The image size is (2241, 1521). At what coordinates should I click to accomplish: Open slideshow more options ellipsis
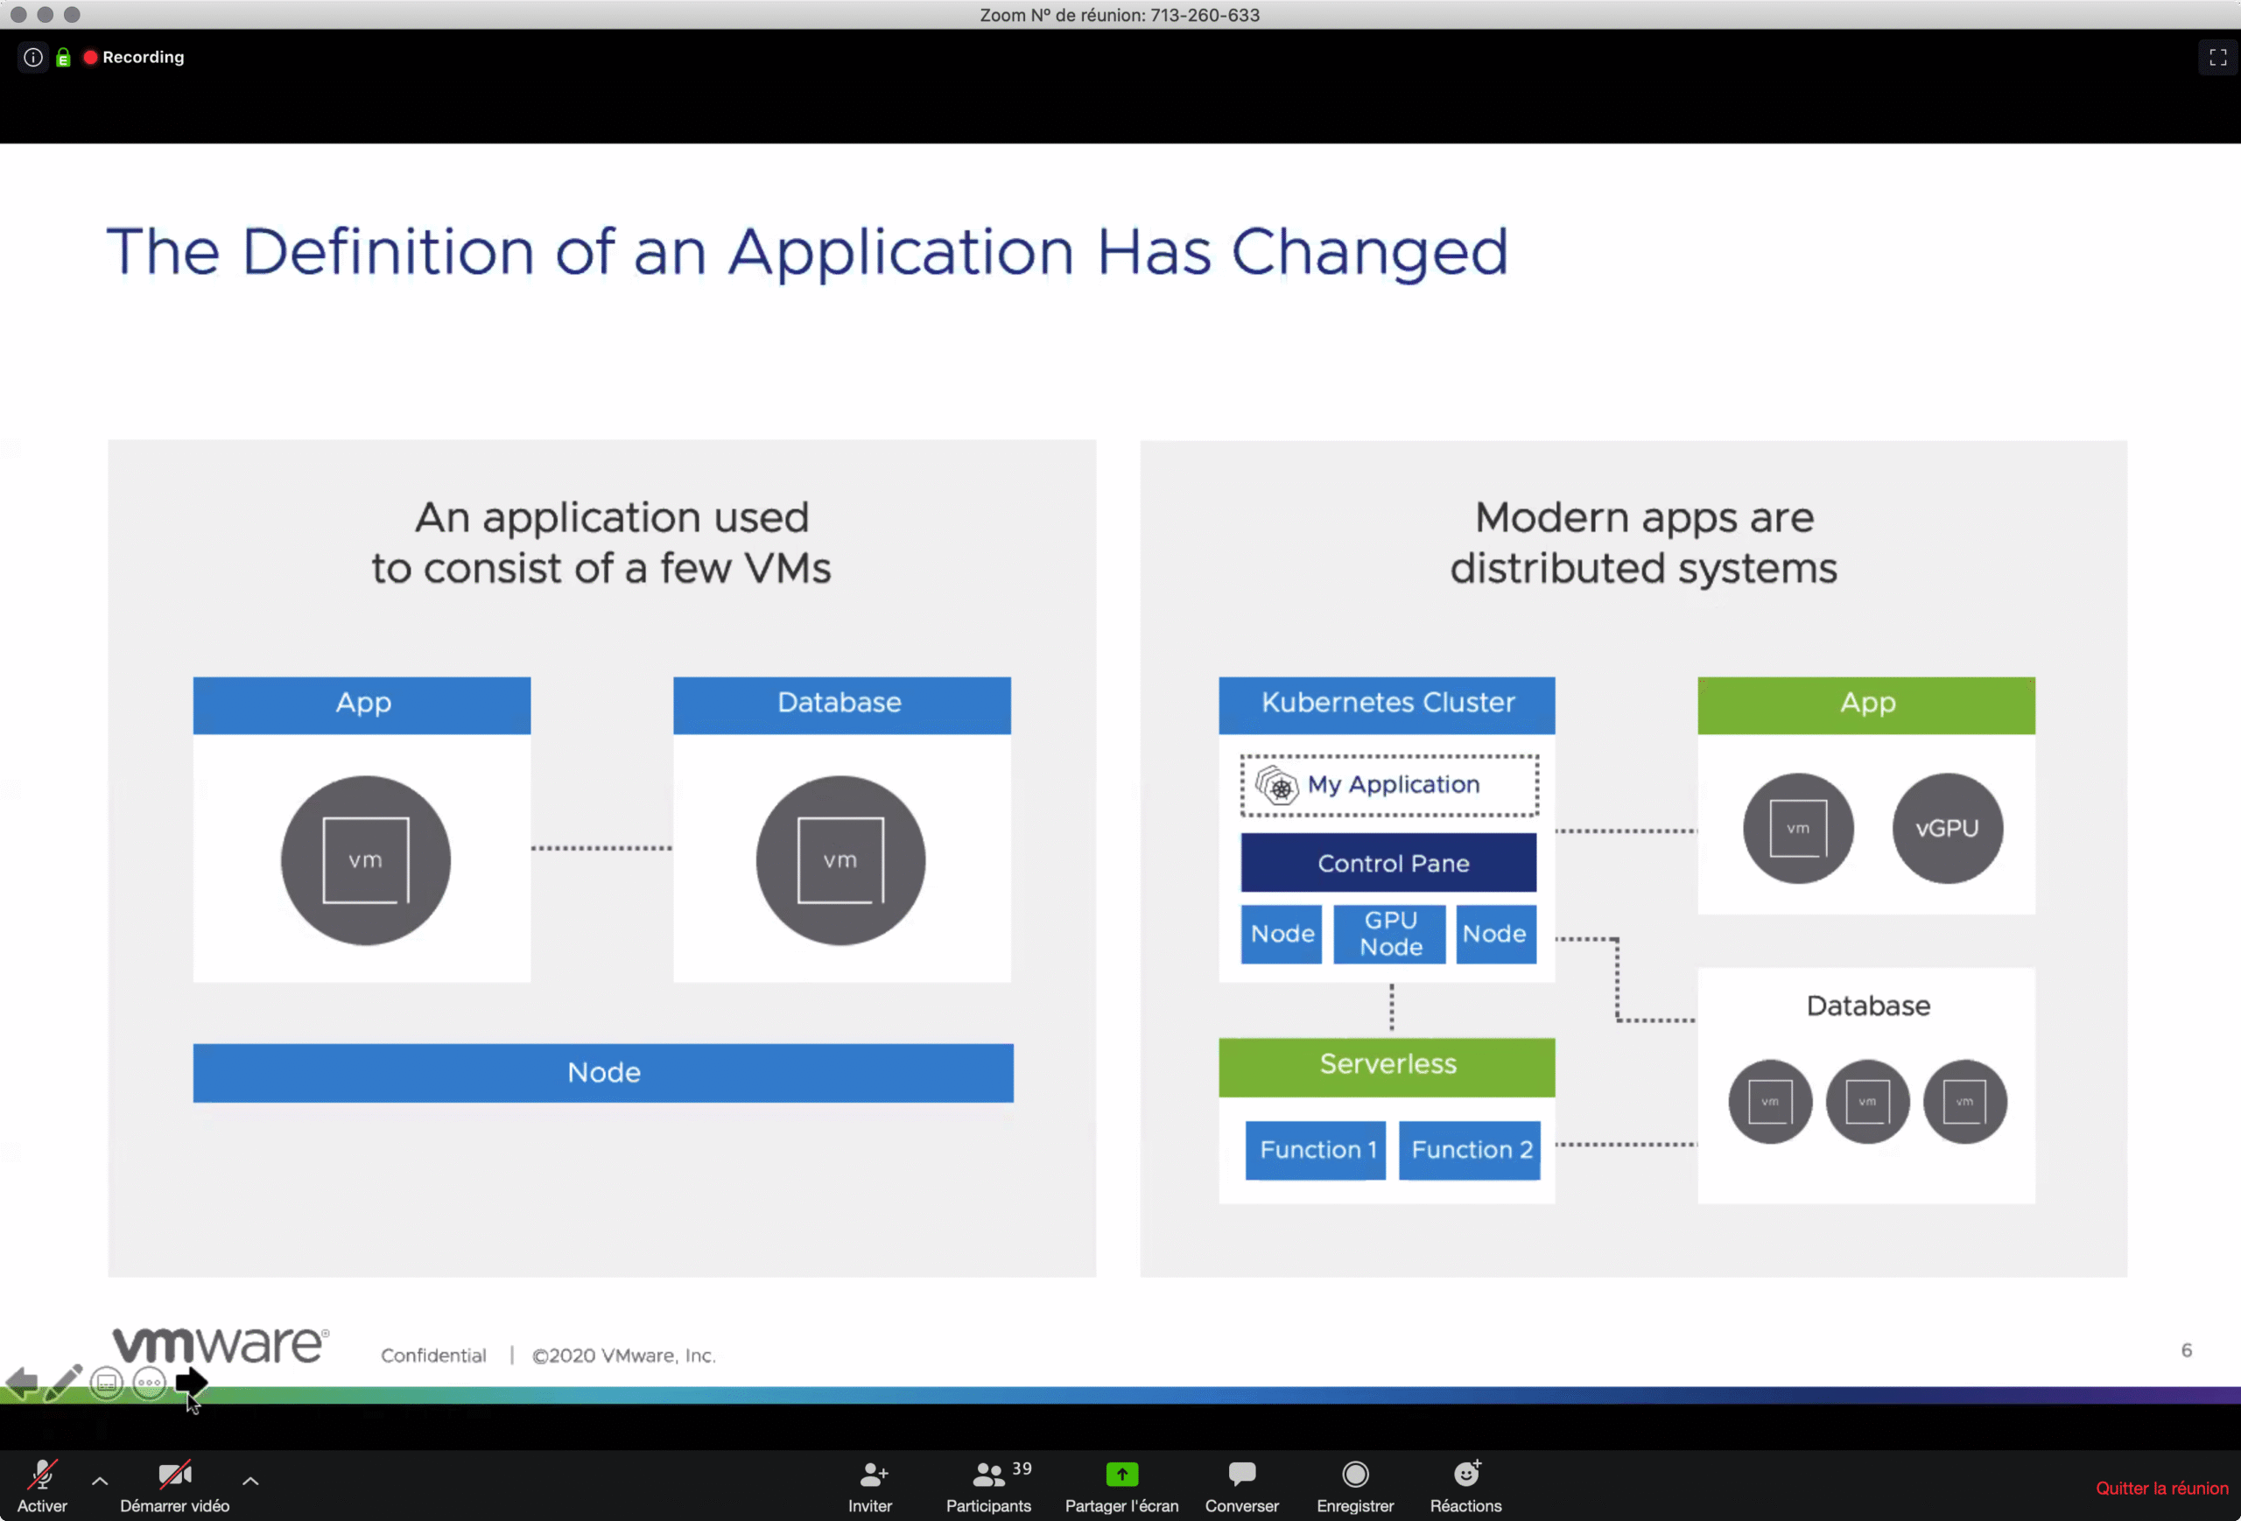(x=149, y=1384)
